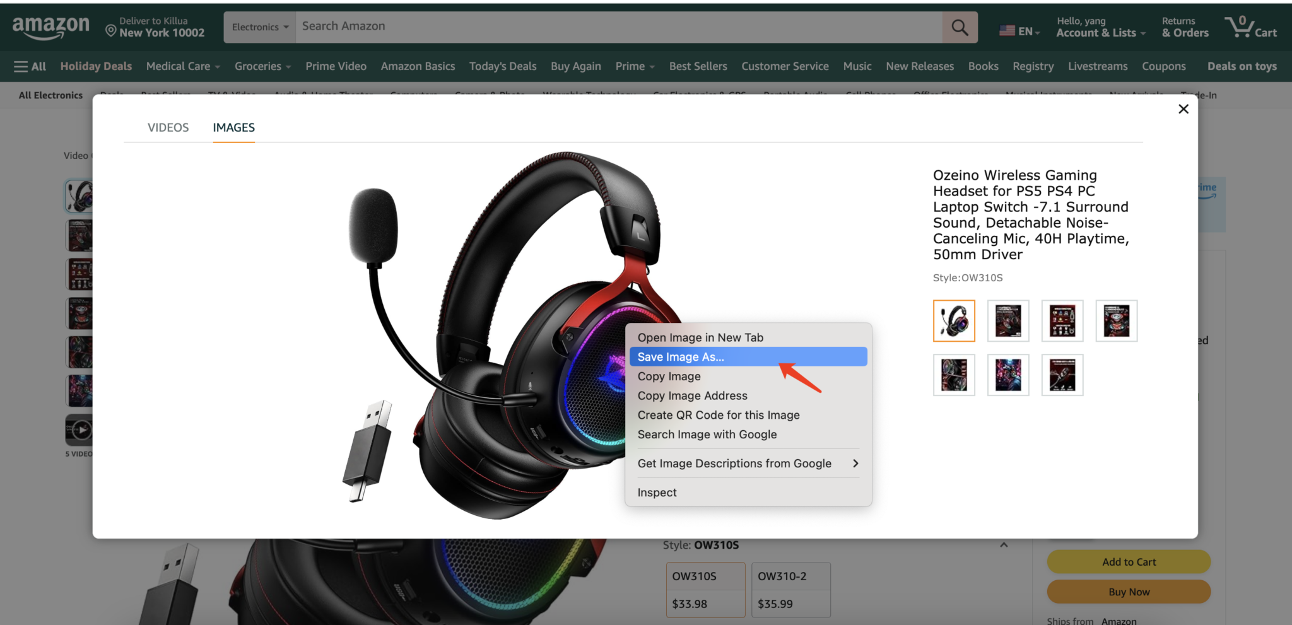Select the first headset image thumbnail

point(953,320)
